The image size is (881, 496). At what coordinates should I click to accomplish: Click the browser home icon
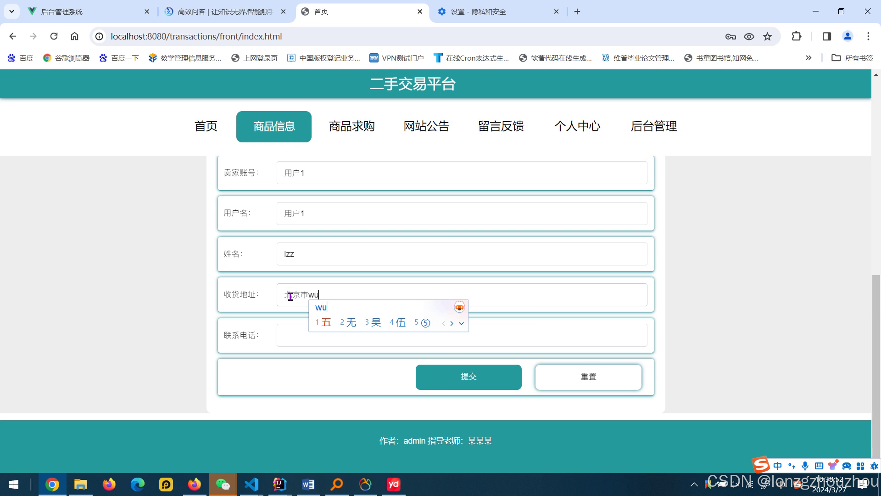click(x=74, y=36)
